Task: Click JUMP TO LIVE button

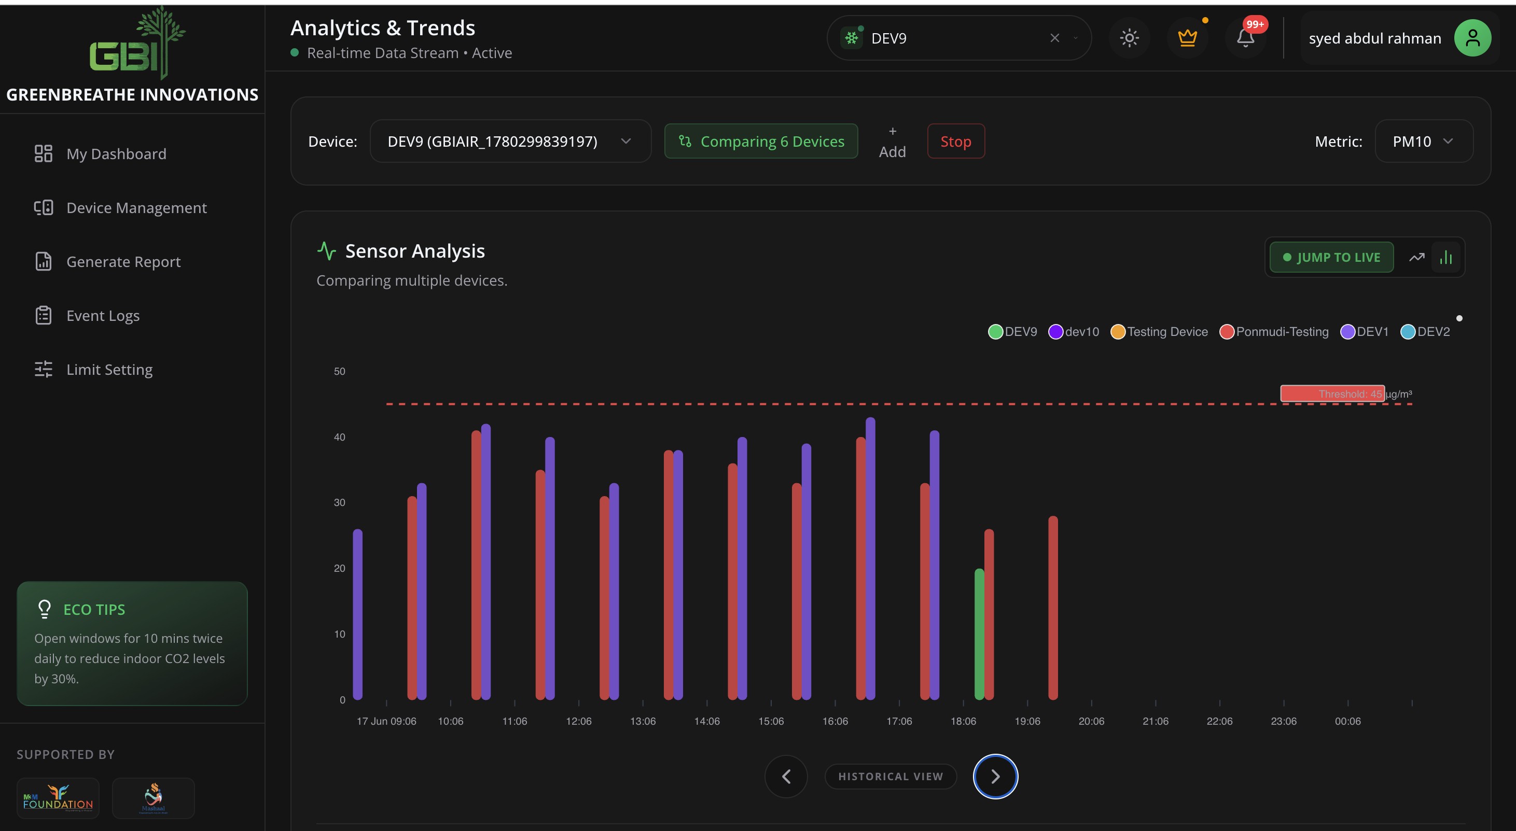Action: tap(1331, 257)
